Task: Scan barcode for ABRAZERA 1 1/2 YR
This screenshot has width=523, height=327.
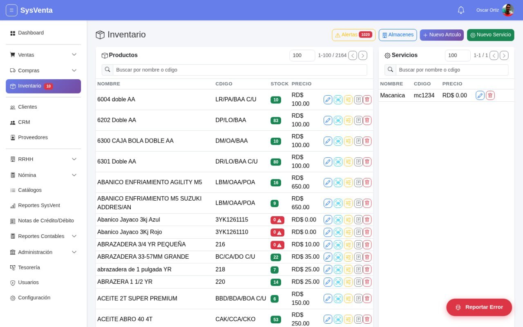Action: [338, 282]
